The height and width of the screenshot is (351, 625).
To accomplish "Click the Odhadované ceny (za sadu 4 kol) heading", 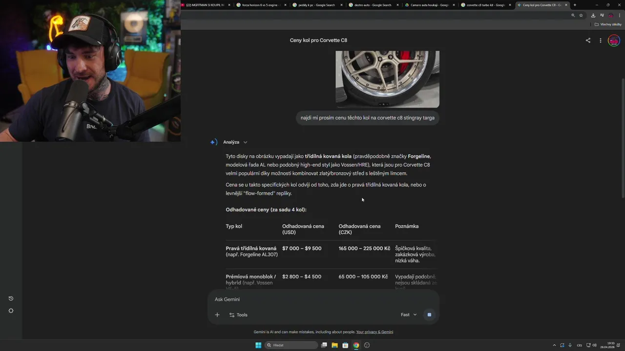I will pos(266,210).
